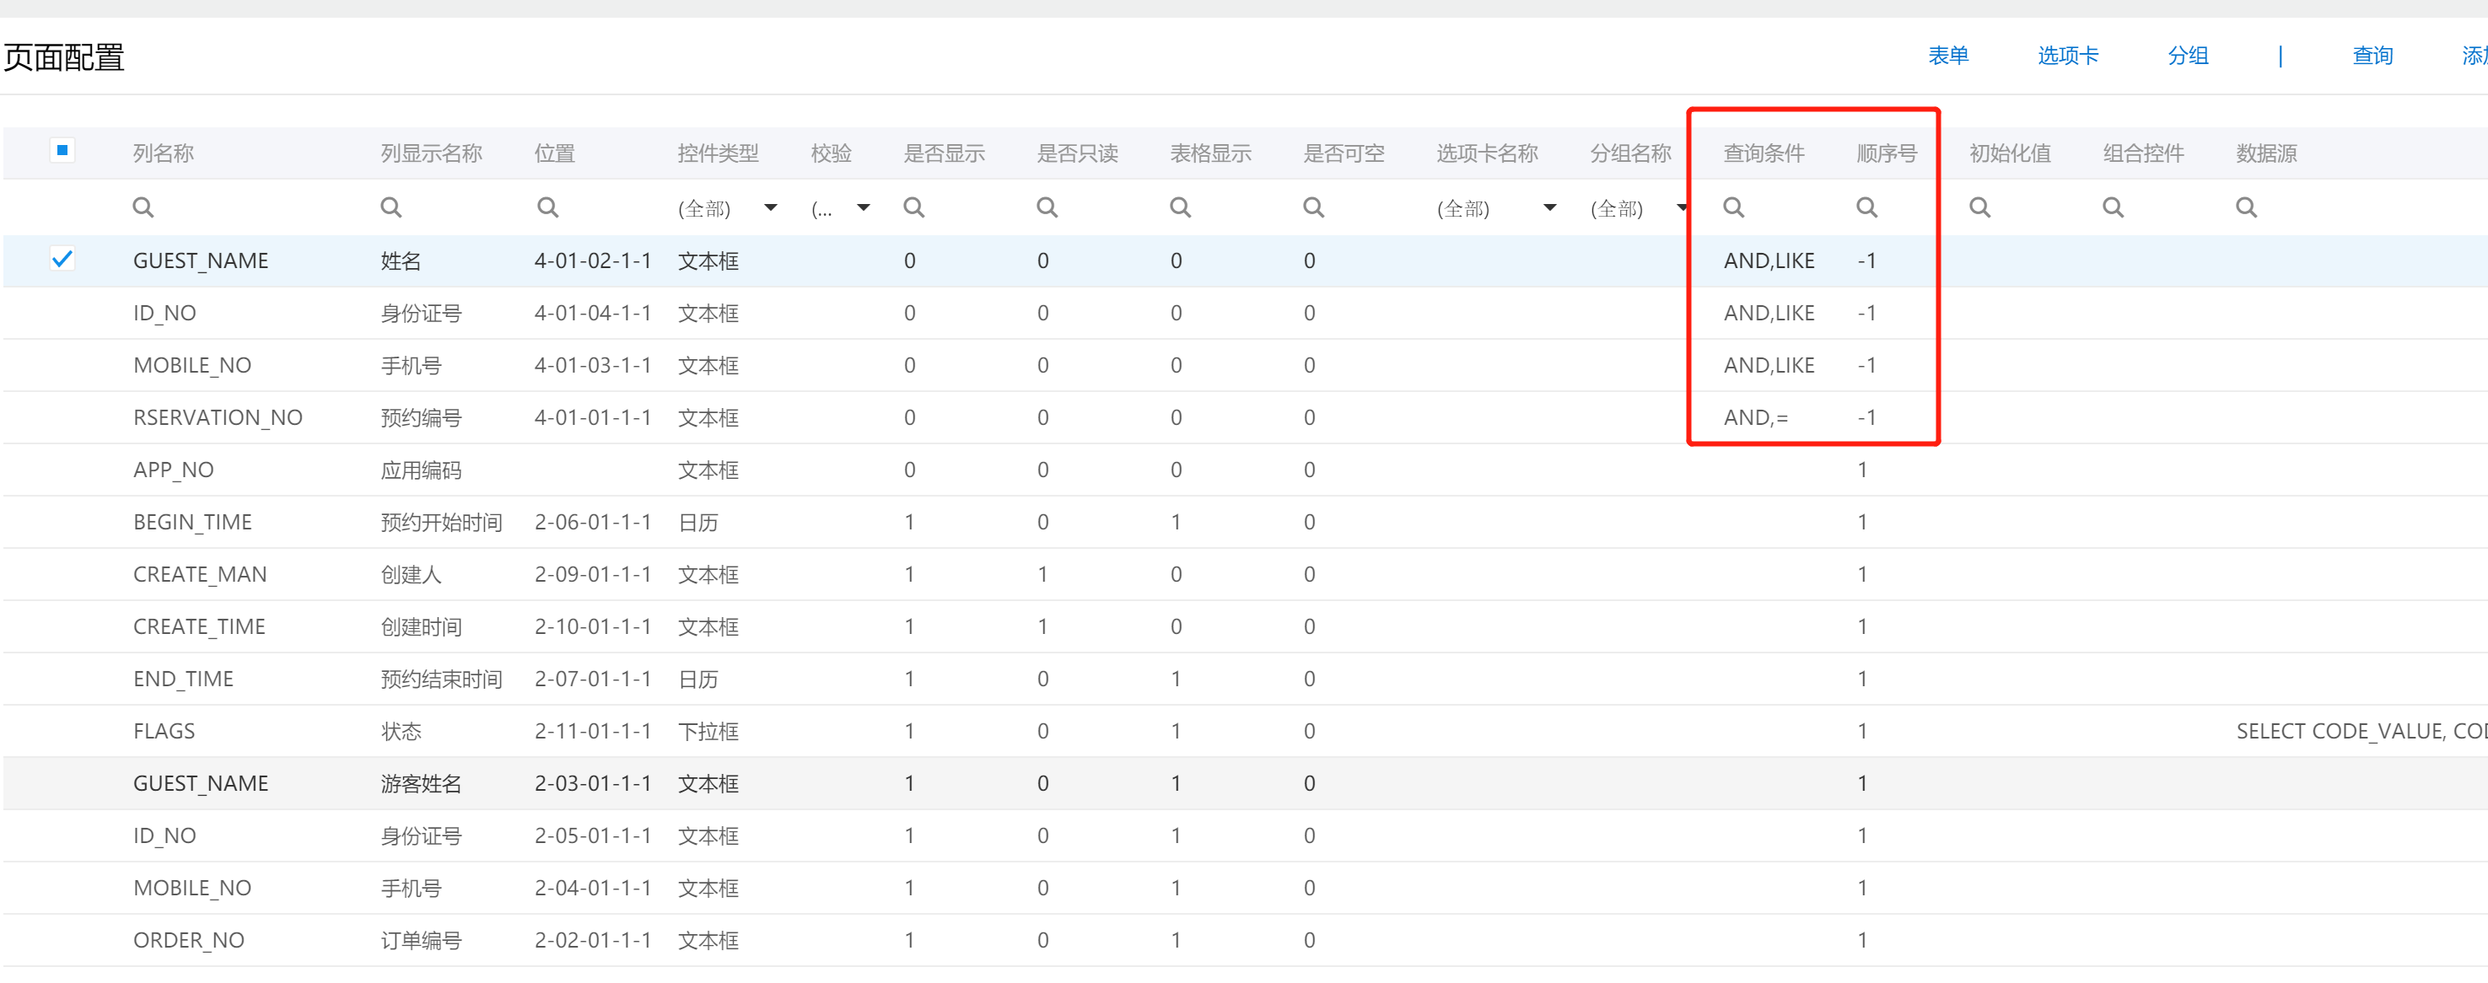This screenshot has height=983, width=2488.
Task: Click the 分组 link
Action: (2188, 56)
